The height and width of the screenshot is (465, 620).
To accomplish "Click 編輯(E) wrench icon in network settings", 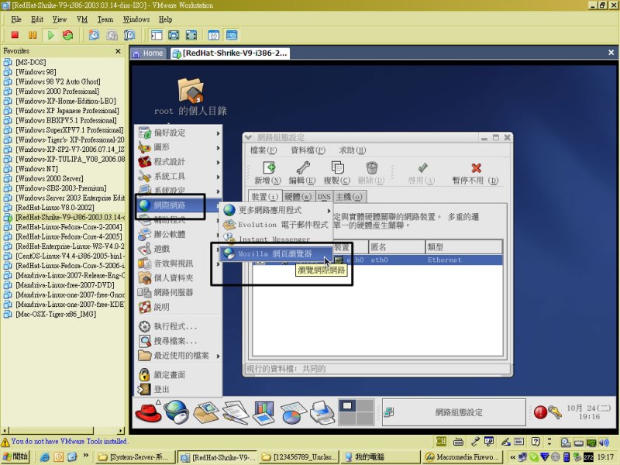I will tap(302, 173).
